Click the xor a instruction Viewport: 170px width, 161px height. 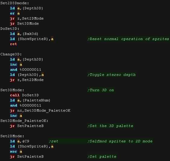point(16,151)
